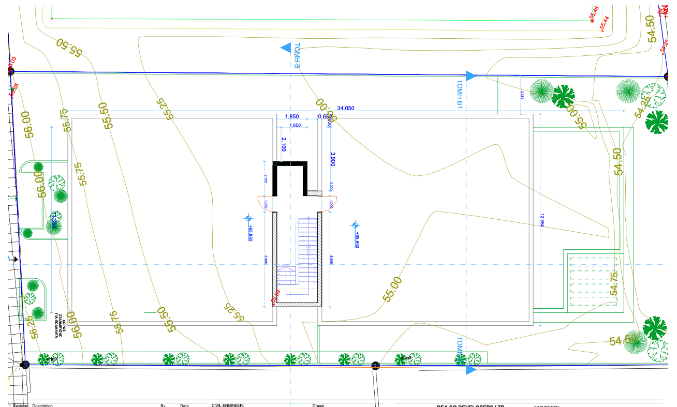Select the large 2.100 dimension text
The image size is (677, 407).
tap(284, 144)
